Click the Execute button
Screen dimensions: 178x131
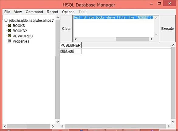(x=167, y=29)
